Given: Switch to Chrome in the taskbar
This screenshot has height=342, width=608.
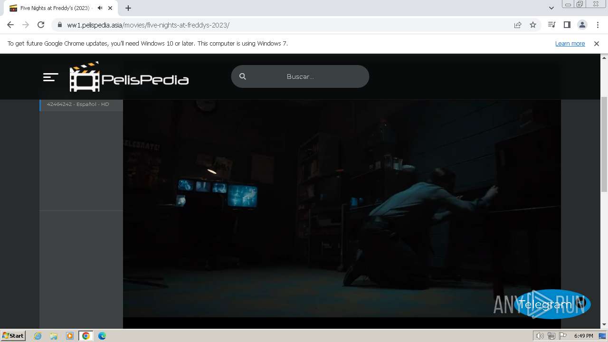Looking at the screenshot, I should click(86, 336).
